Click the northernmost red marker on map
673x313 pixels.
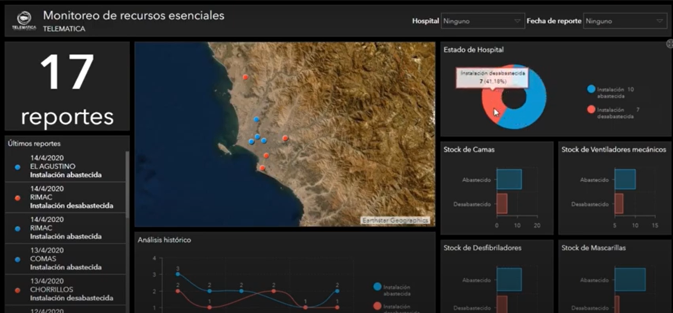pos(245,77)
